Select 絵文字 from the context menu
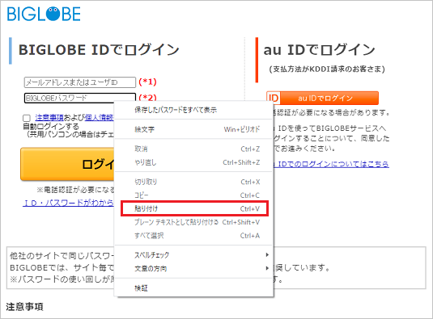Screen dimensions: 433x319 tap(193, 129)
